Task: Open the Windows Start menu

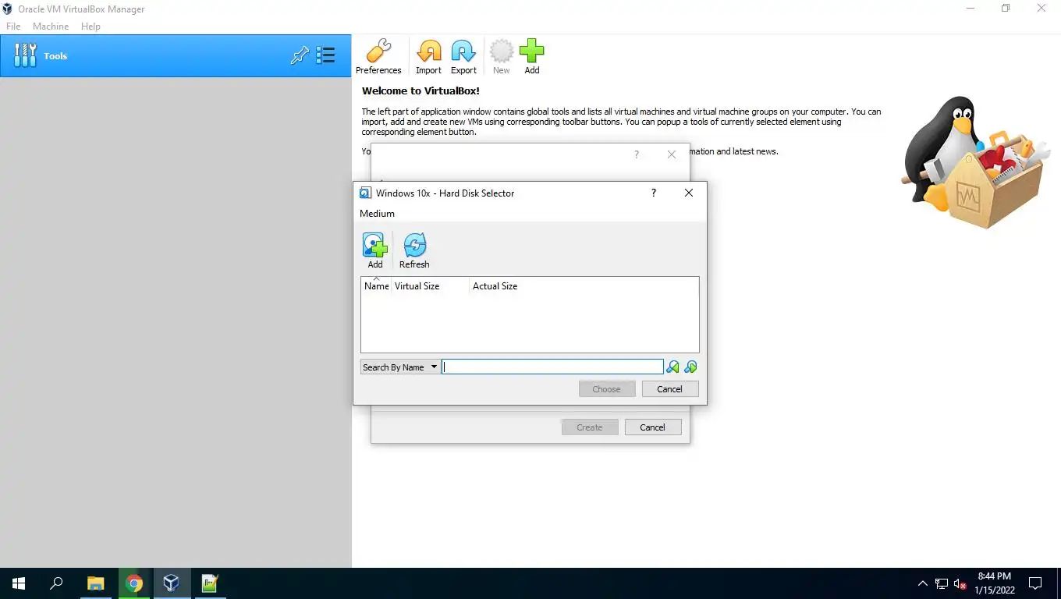Action: 19,583
